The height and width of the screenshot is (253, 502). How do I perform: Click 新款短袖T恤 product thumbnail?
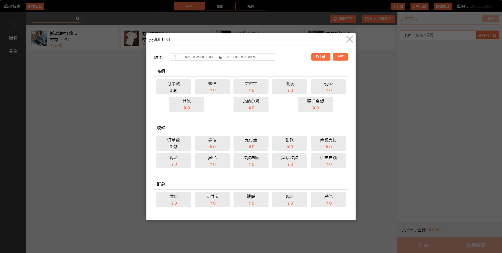point(39,38)
